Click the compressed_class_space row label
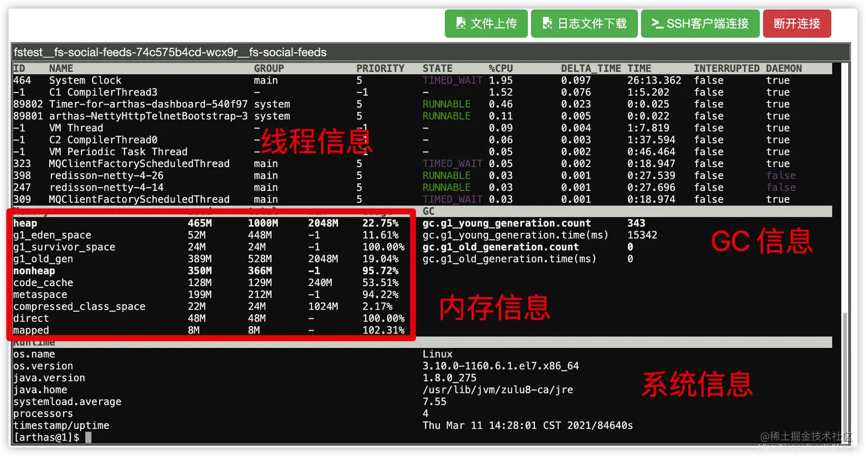 tap(79, 307)
